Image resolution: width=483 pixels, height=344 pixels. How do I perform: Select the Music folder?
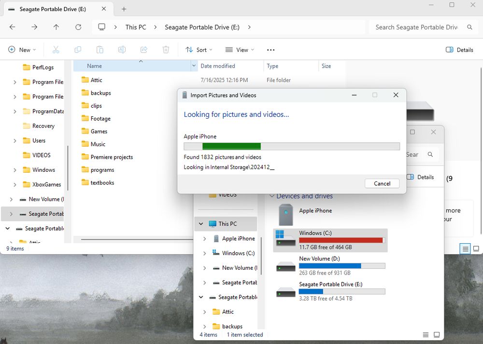pos(93,144)
